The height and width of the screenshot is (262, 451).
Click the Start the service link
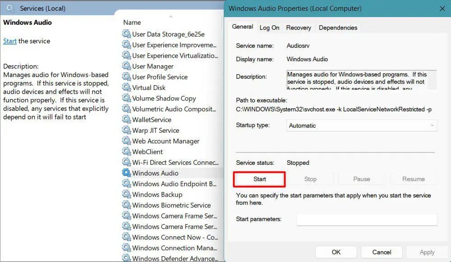[9, 41]
